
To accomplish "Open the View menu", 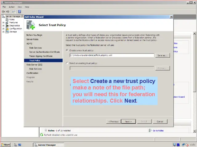I will click(x=20, y=7).
